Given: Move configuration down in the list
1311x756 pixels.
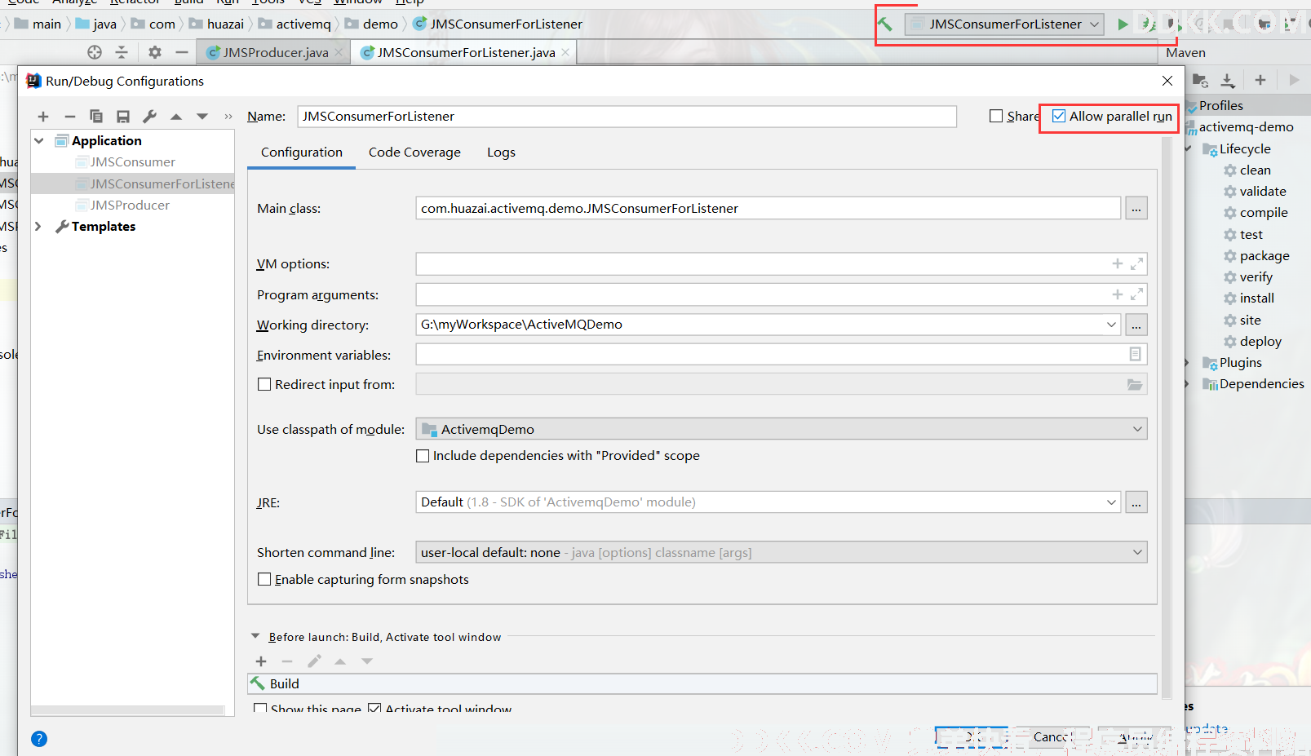Looking at the screenshot, I should pyautogui.click(x=202, y=117).
